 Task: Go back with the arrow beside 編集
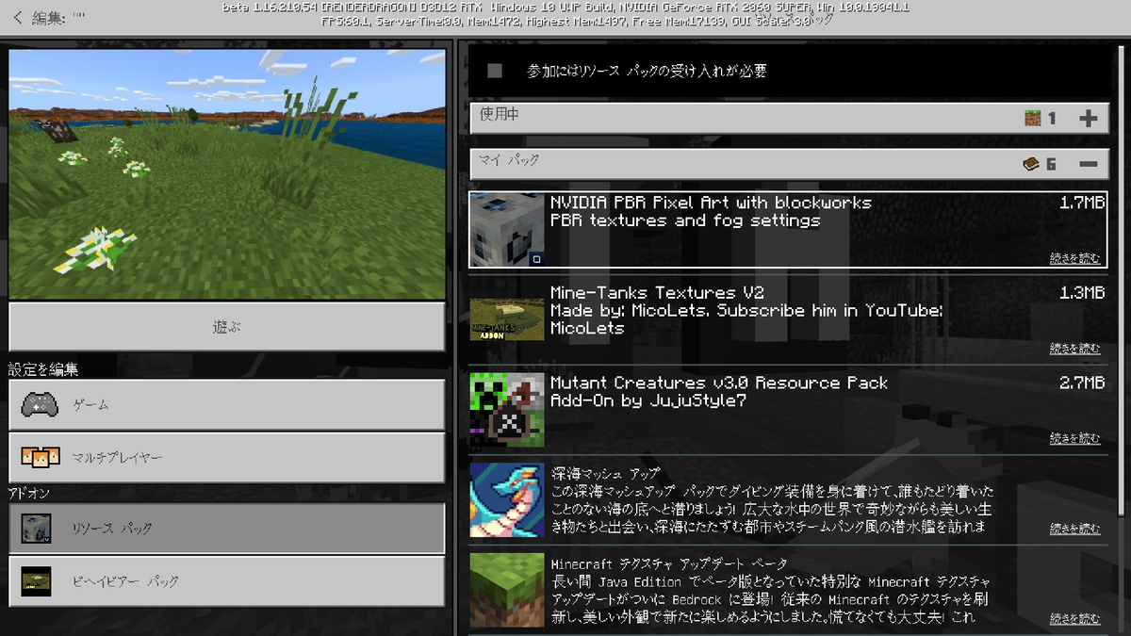point(18,17)
